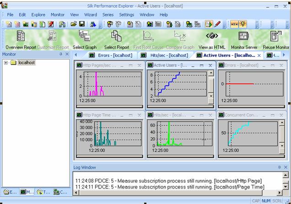Click the Http Pages/sec graph window icon
291x204 pixels.
79,65
